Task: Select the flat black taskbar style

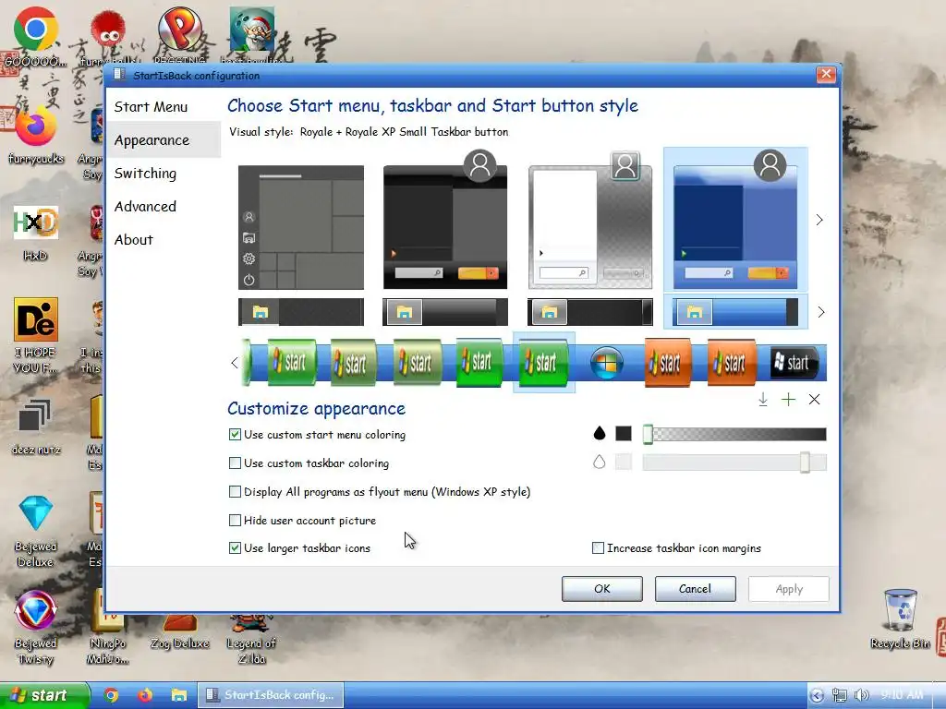Action: [x=590, y=312]
